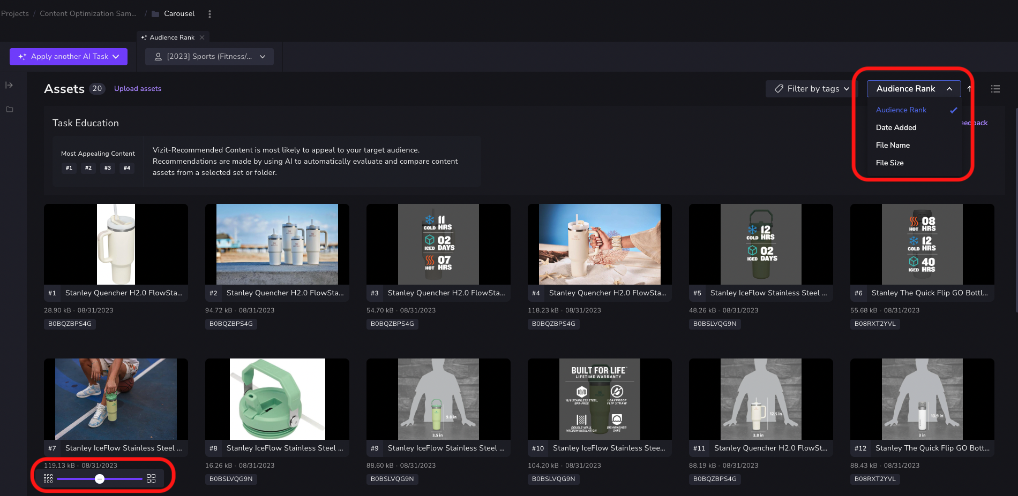The height and width of the screenshot is (496, 1018).
Task: Click the #2 badge in Task Education
Action: click(88, 168)
